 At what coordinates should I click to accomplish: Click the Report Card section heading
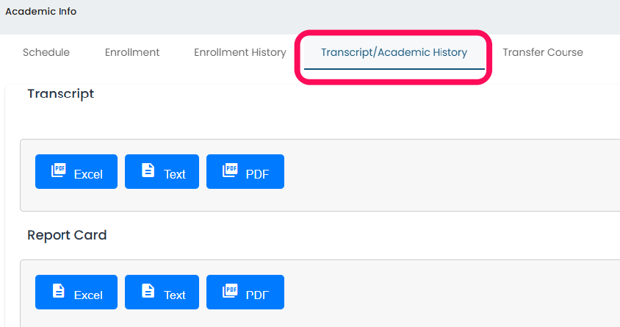[67, 235]
